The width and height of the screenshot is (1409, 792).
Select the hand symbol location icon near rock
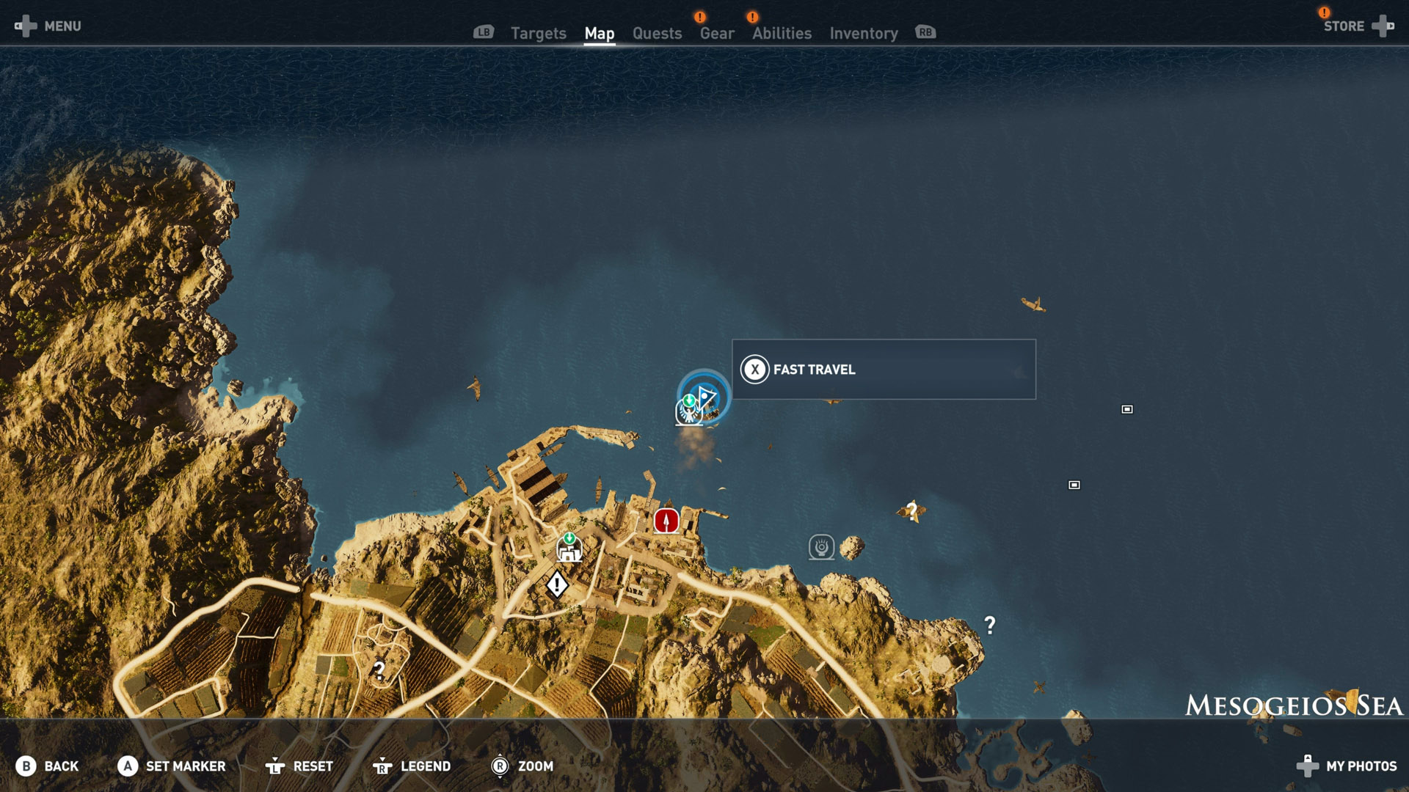pos(821,547)
